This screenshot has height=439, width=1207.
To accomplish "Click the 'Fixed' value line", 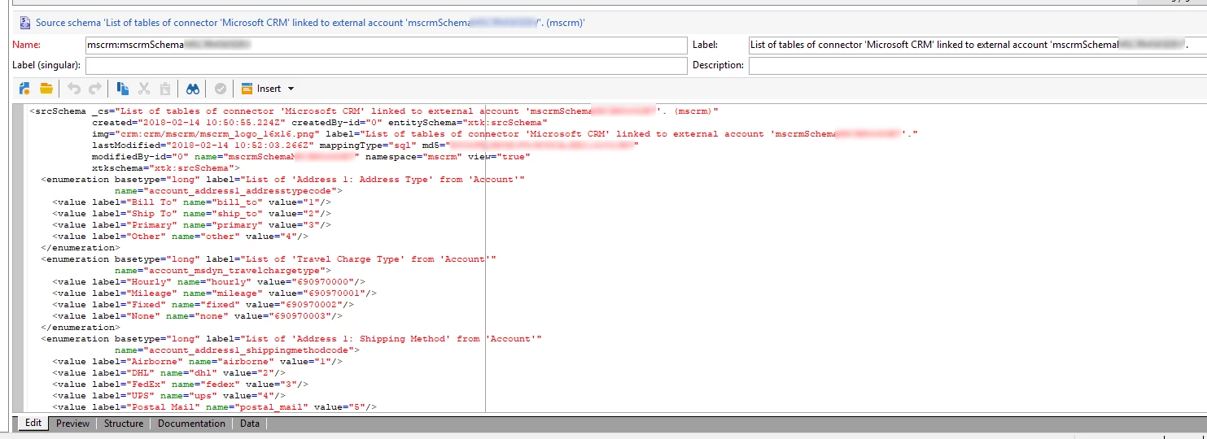I will click(203, 304).
